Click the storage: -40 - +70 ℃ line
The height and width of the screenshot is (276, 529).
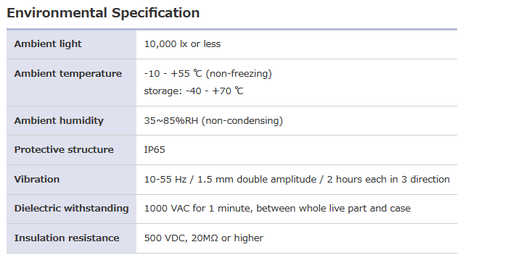point(194,91)
